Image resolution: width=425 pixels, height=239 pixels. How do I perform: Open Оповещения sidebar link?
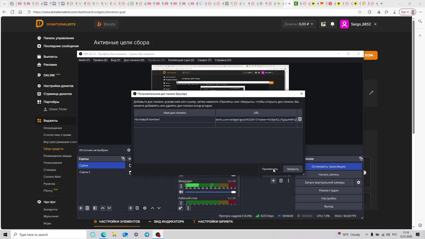[52, 128]
